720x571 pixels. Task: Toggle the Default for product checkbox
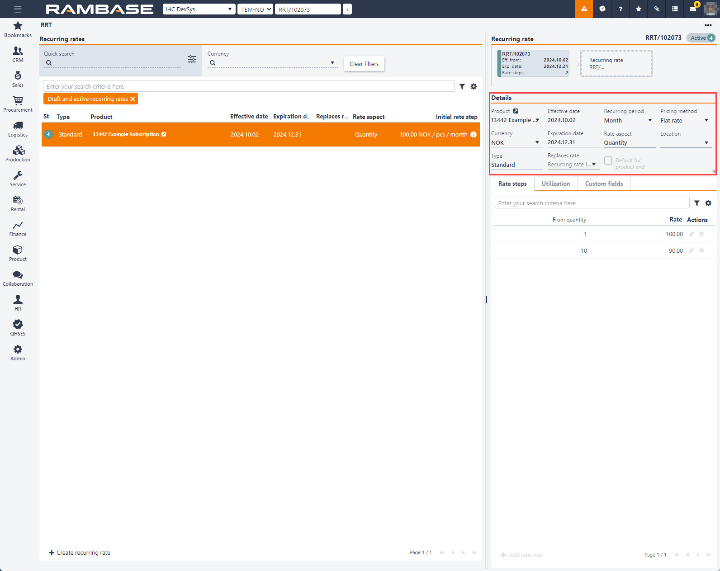coord(608,161)
